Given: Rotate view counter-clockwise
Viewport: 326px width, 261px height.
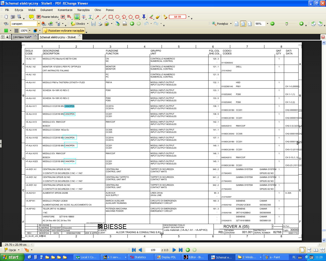Looking at the screenshot, I should point(314,24).
